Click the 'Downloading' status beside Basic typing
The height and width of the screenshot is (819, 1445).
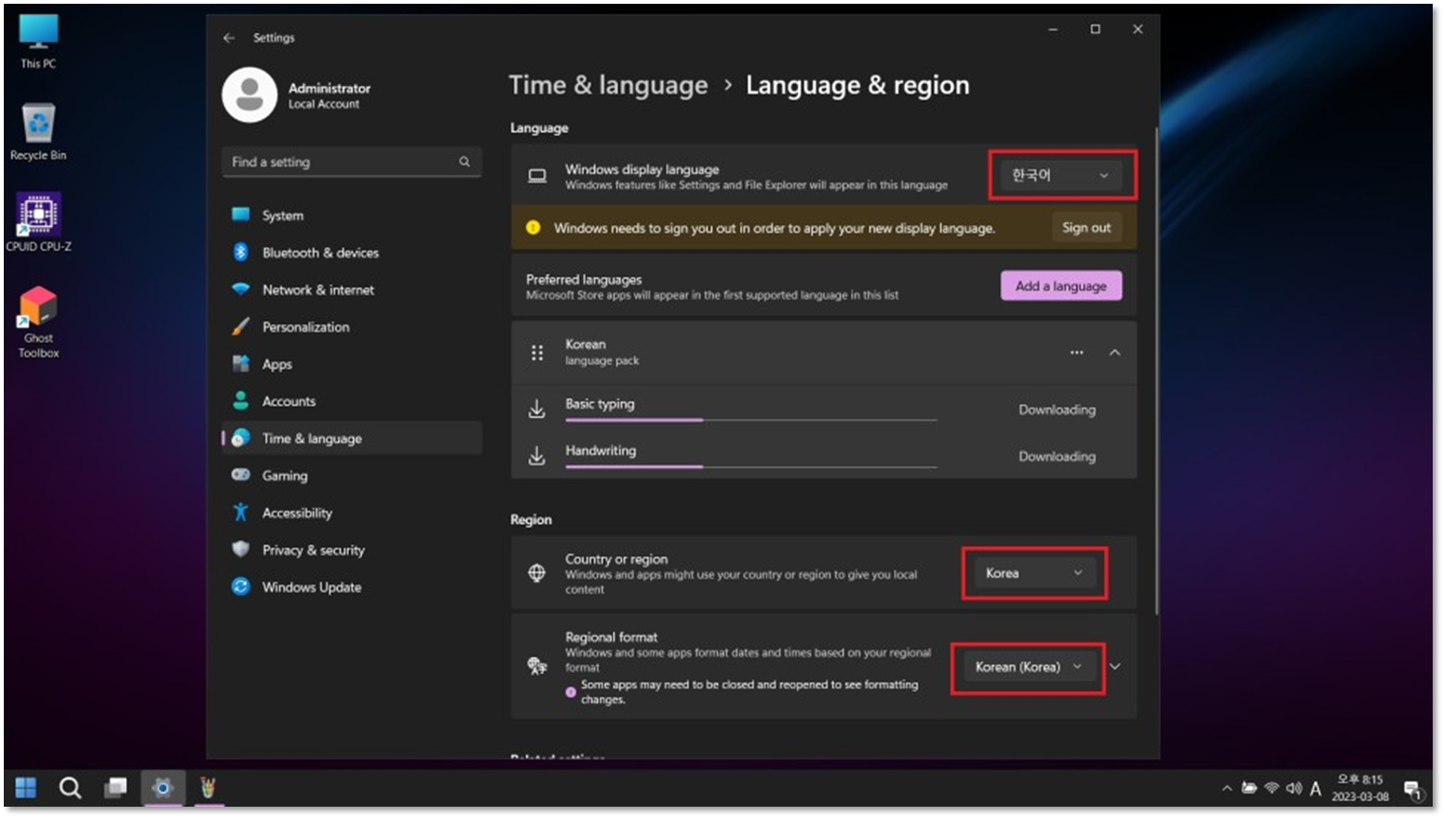click(1057, 409)
